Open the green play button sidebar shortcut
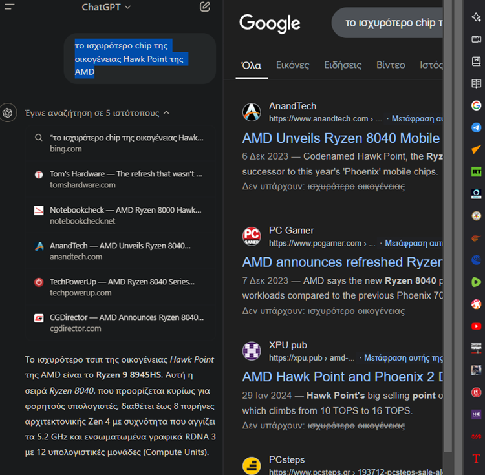 pyautogui.click(x=476, y=282)
